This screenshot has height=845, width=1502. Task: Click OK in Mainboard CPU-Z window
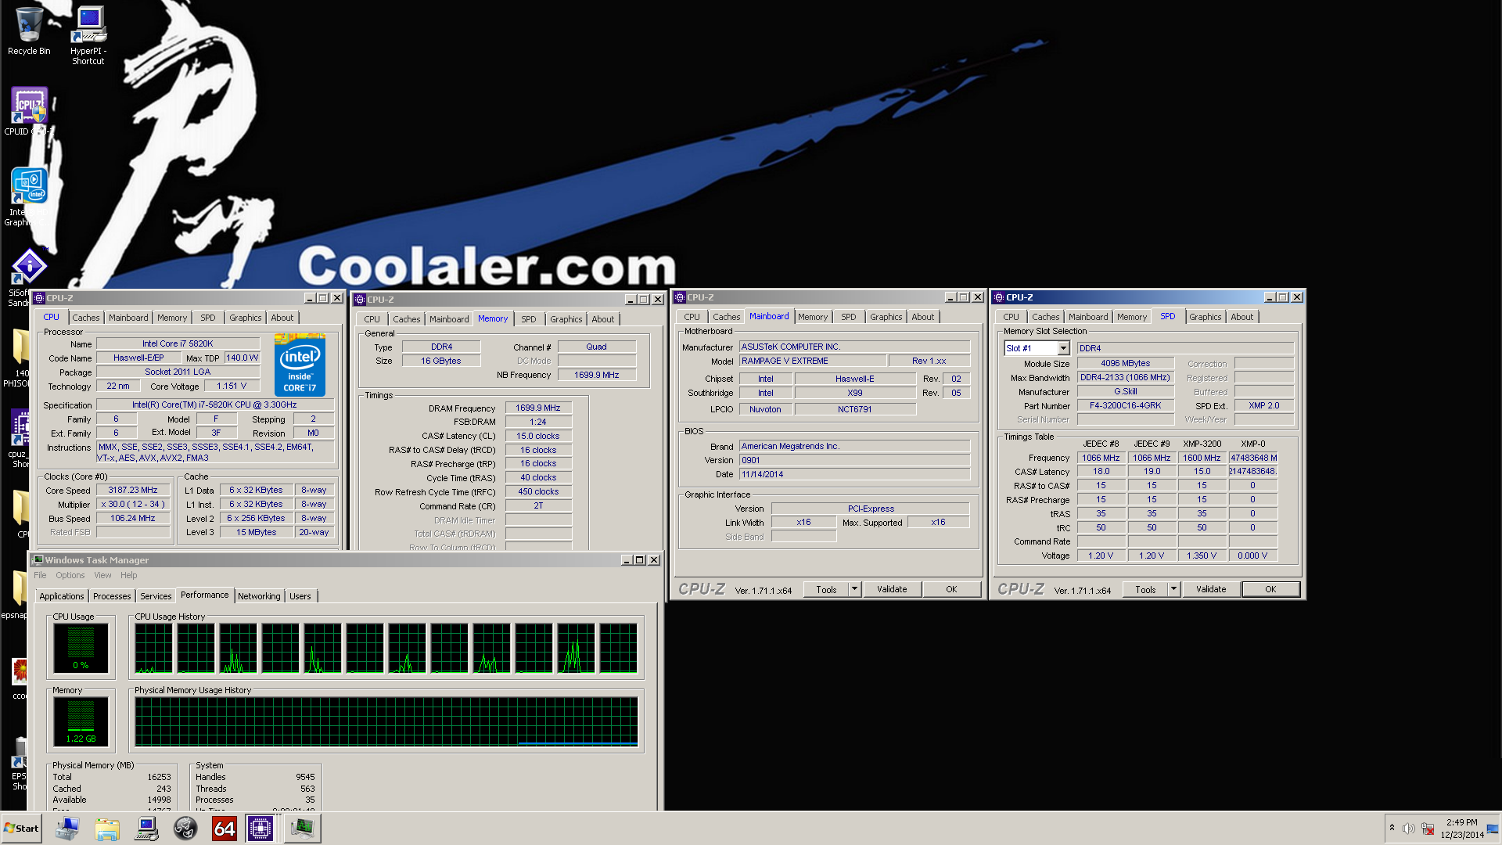pos(951,589)
